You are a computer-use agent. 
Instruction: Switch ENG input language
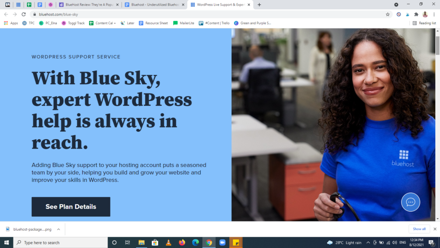click(x=403, y=242)
